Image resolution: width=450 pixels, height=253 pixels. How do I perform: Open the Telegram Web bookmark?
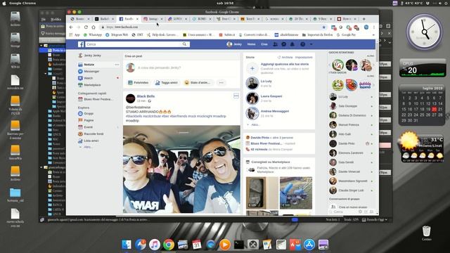click(117, 34)
